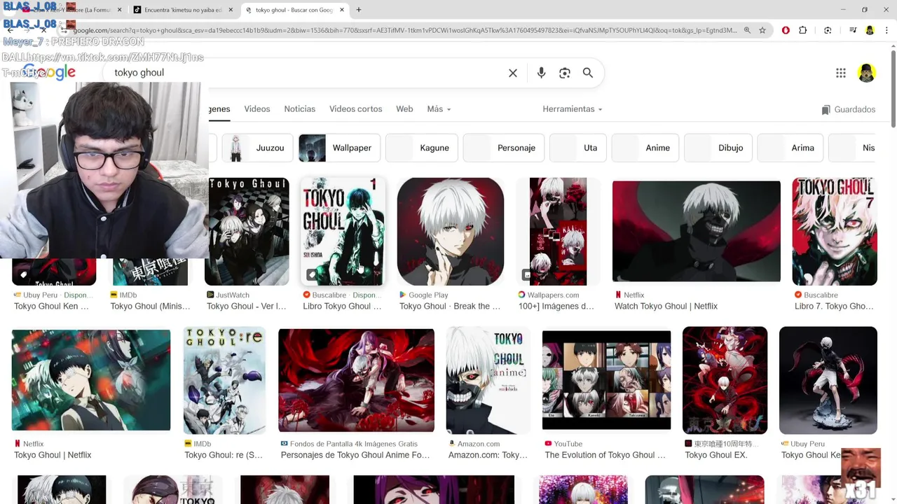897x504 pixels.
Task: Submit search with the magnifying glass icon
Action: click(588, 73)
